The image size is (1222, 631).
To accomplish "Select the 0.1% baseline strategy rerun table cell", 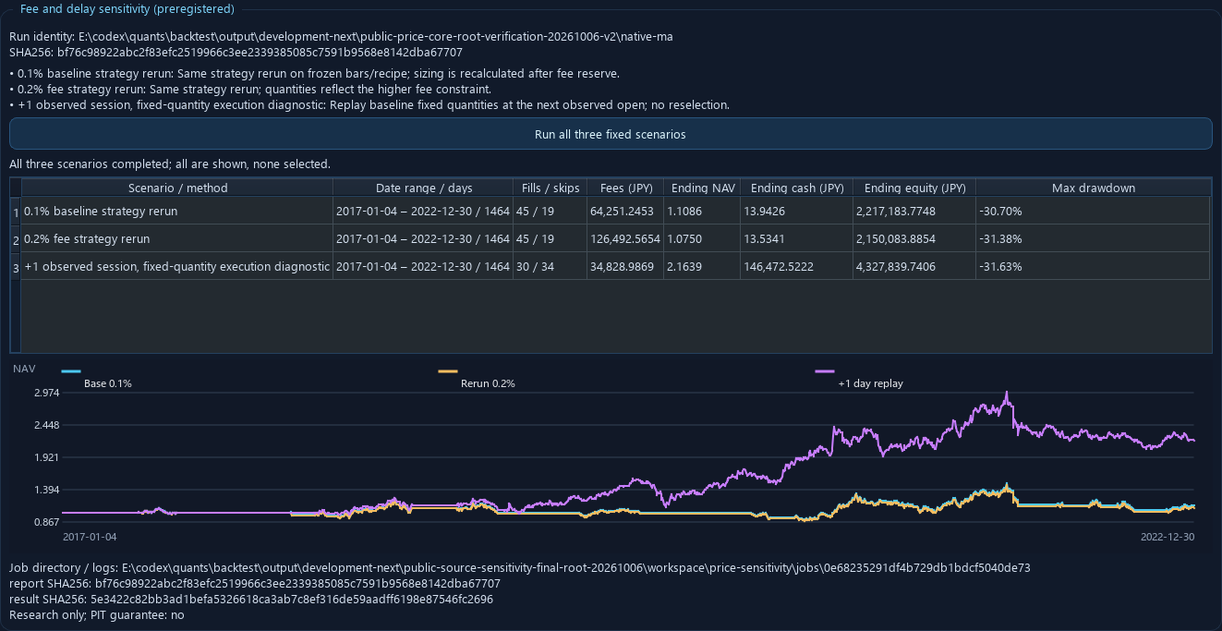I will coord(177,211).
